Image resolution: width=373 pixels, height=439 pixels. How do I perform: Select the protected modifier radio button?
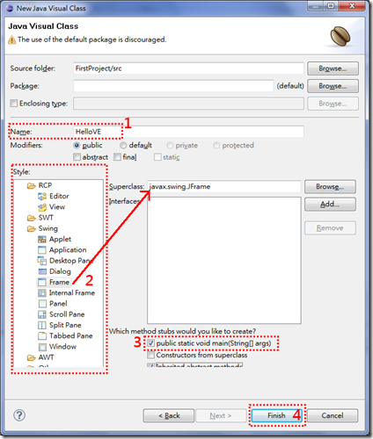(216, 146)
